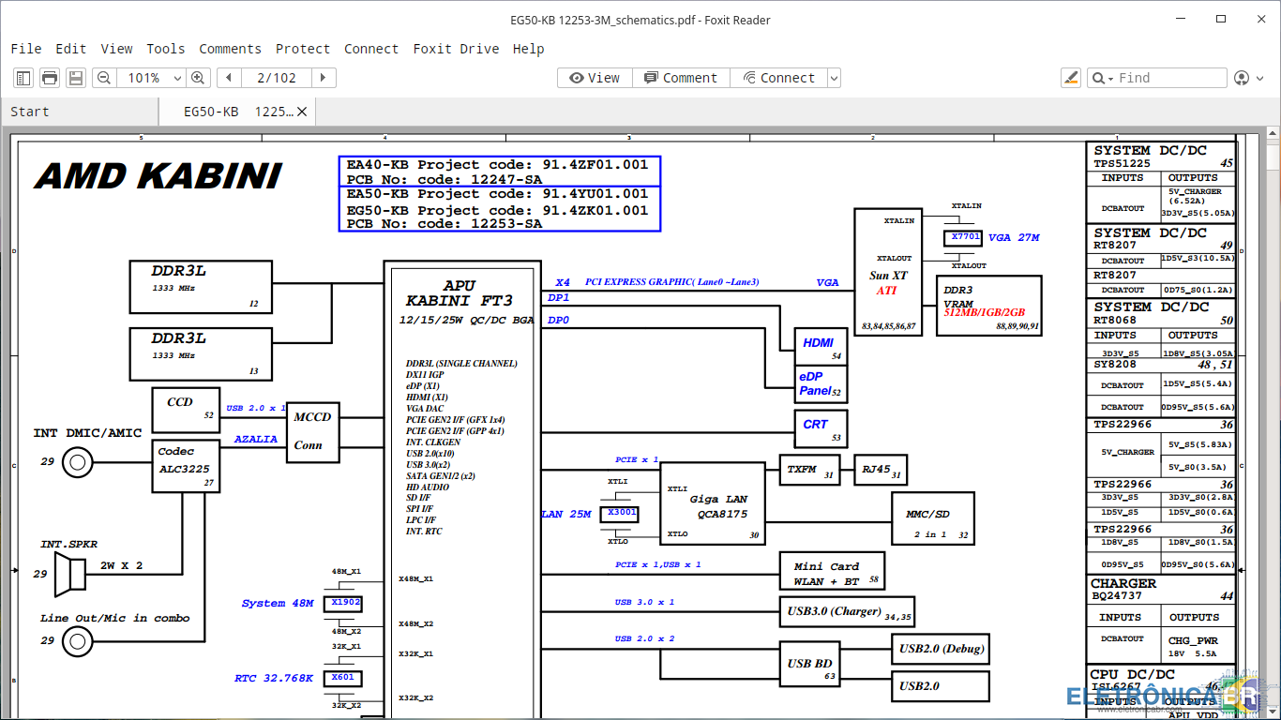Click the CRT block
The width and height of the screenshot is (1281, 720).
point(821,427)
